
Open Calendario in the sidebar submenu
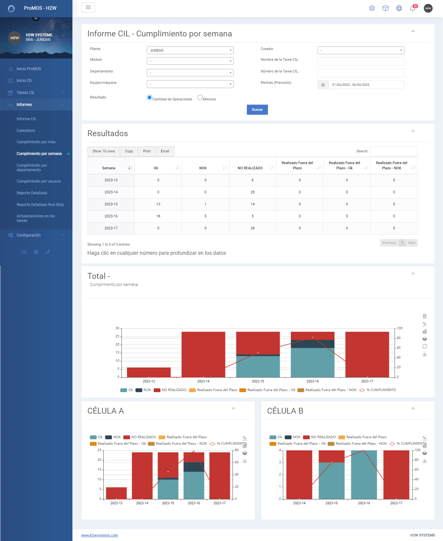click(26, 131)
